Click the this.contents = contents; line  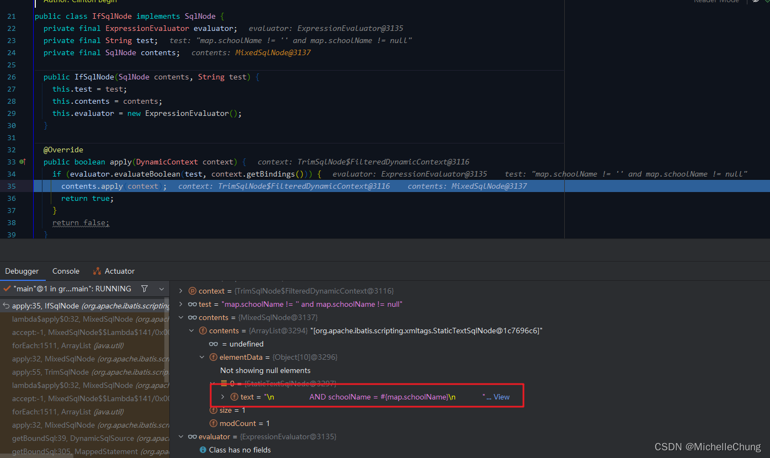pyautogui.click(x=108, y=101)
